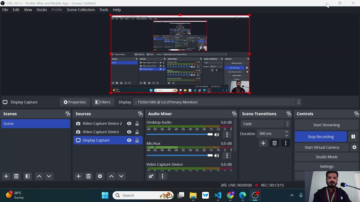
Task: Open virtual camera settings gear
Action: 354,147
